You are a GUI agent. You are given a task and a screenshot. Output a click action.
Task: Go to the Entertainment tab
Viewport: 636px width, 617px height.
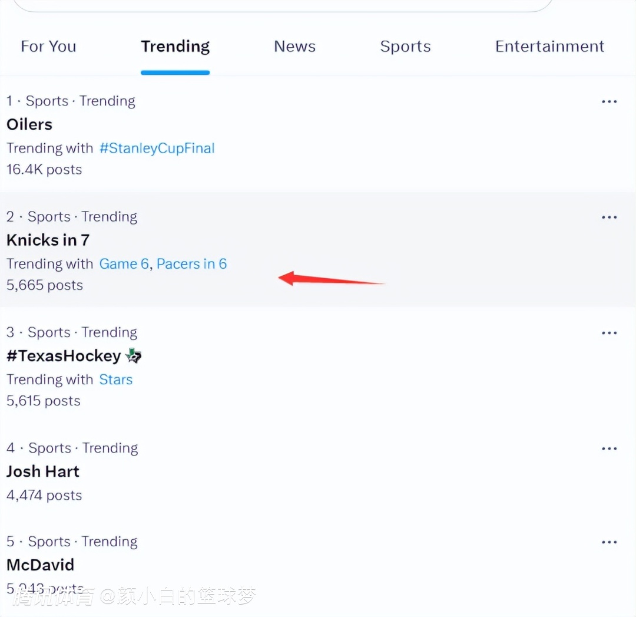tap(549, 47)
